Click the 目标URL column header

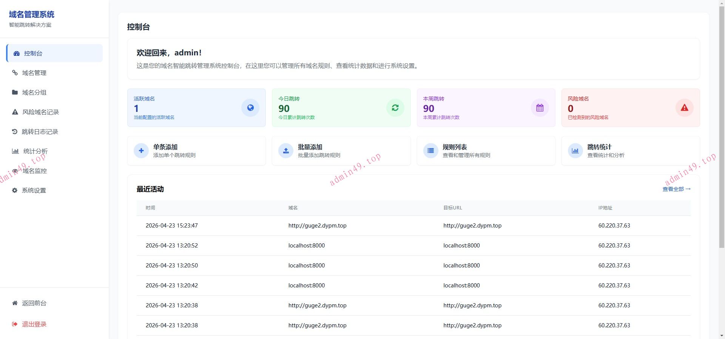(x=453, y=208)
